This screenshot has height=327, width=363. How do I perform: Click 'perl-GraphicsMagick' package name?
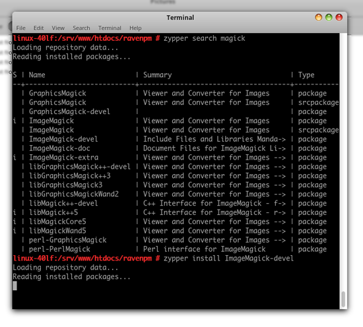67,240
